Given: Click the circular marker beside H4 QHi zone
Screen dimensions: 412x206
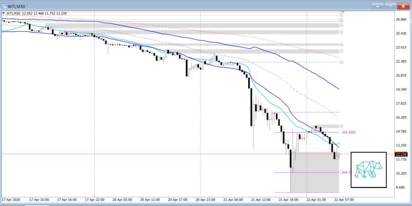Looking at the screenshot, I should (341, 126).
